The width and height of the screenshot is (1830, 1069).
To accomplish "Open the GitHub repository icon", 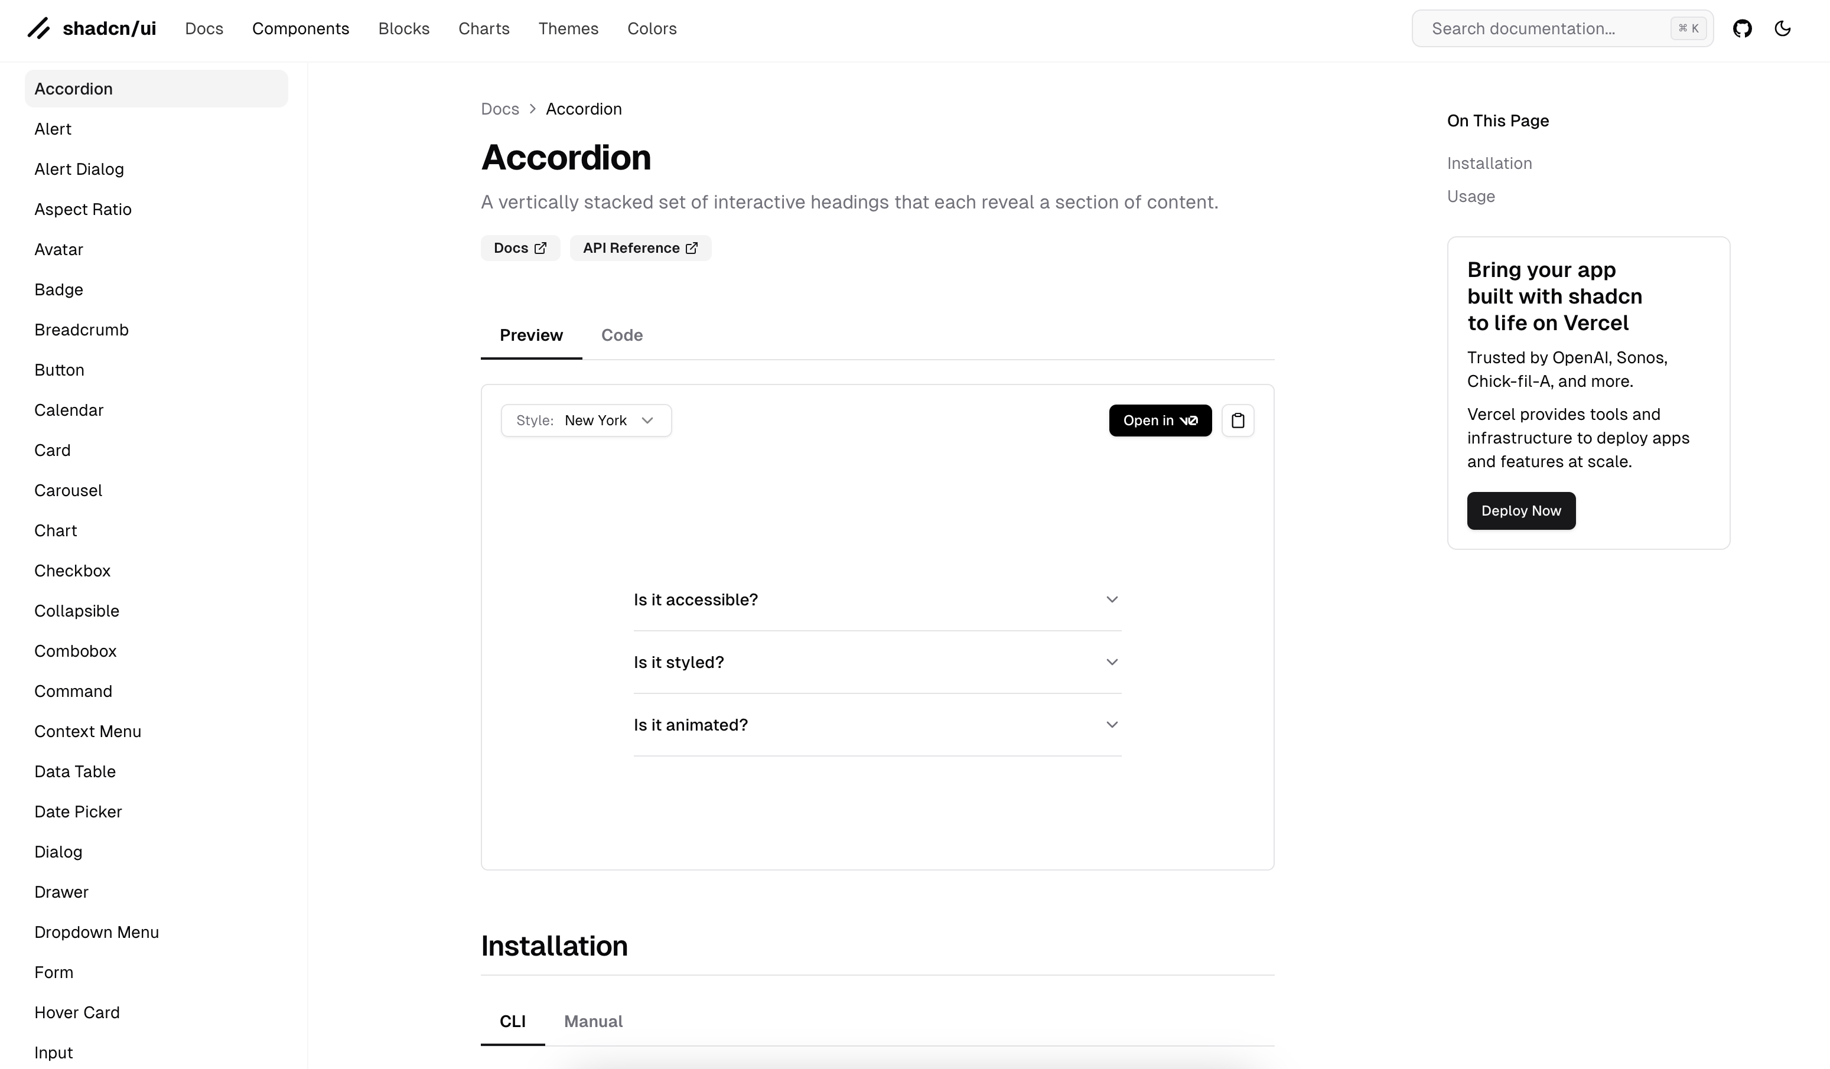I will (1742, 28).
